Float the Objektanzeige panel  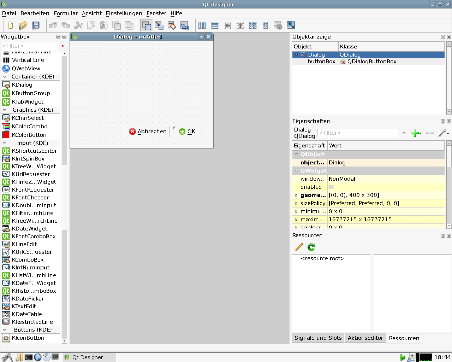443,37
